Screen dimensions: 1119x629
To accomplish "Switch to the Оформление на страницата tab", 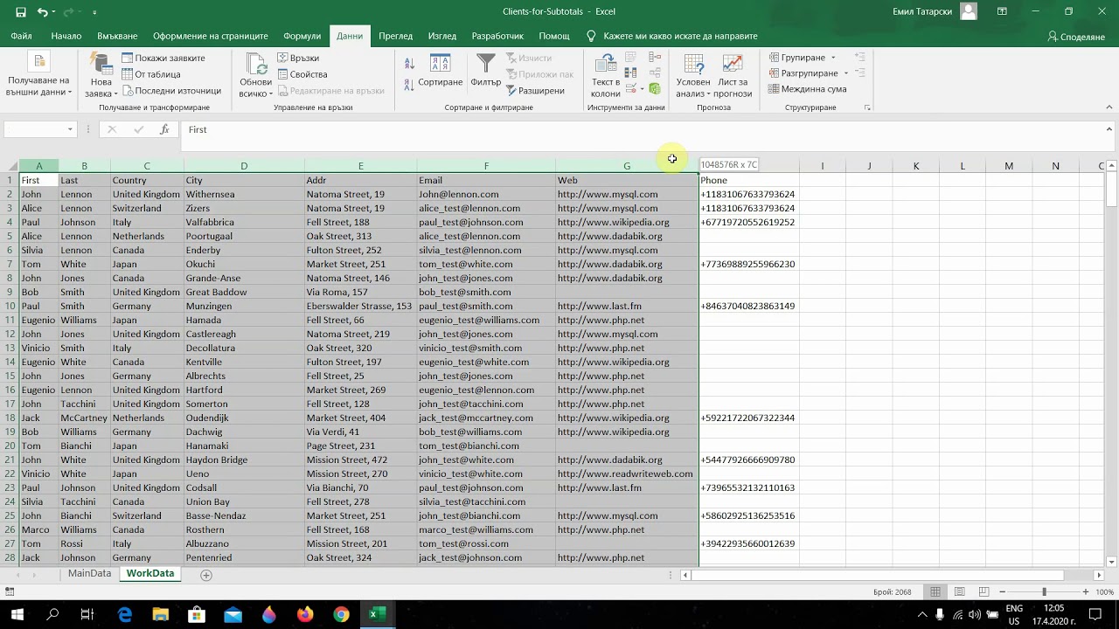I will pos(211,36).
